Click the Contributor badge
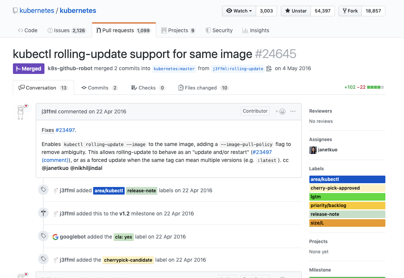404x278 pixels. [x=255, y=111]
